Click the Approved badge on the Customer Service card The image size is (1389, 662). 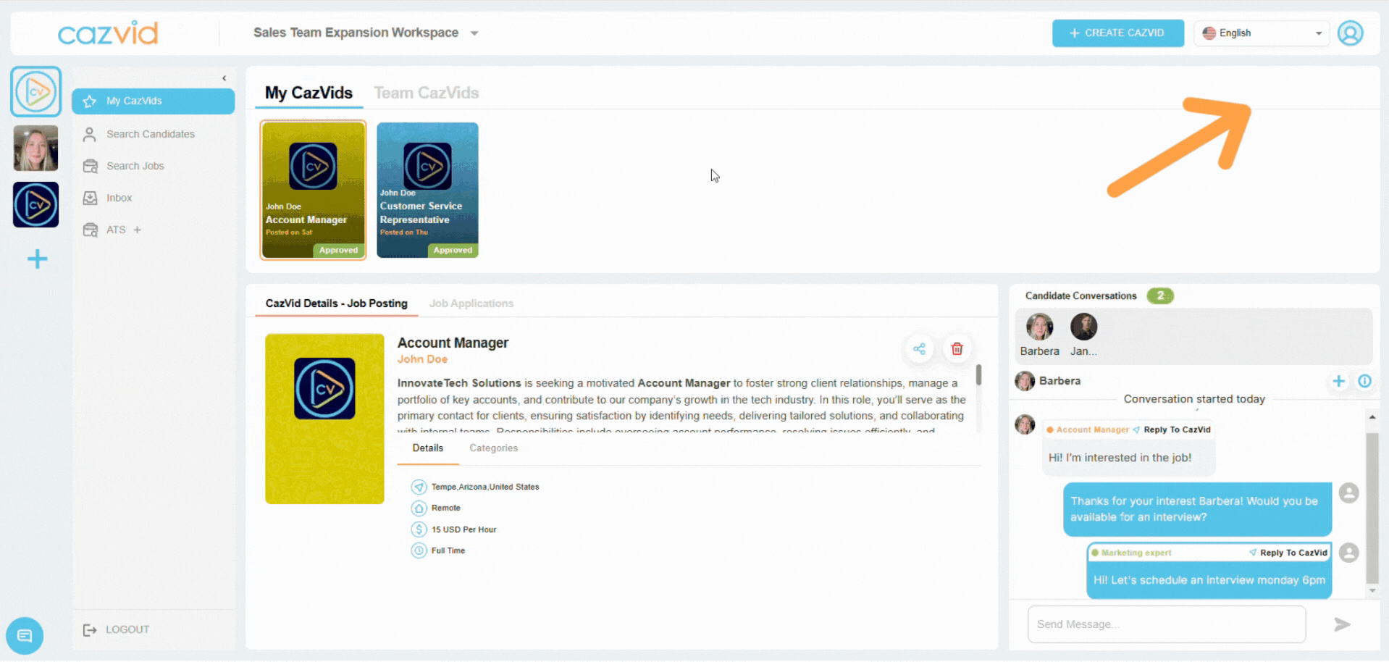click(453, 251)
